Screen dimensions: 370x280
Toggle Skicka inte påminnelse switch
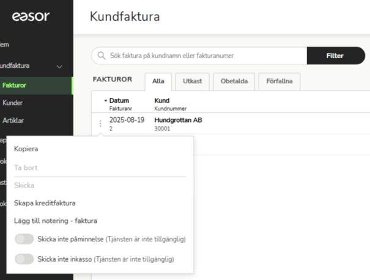tap(24, 239)
